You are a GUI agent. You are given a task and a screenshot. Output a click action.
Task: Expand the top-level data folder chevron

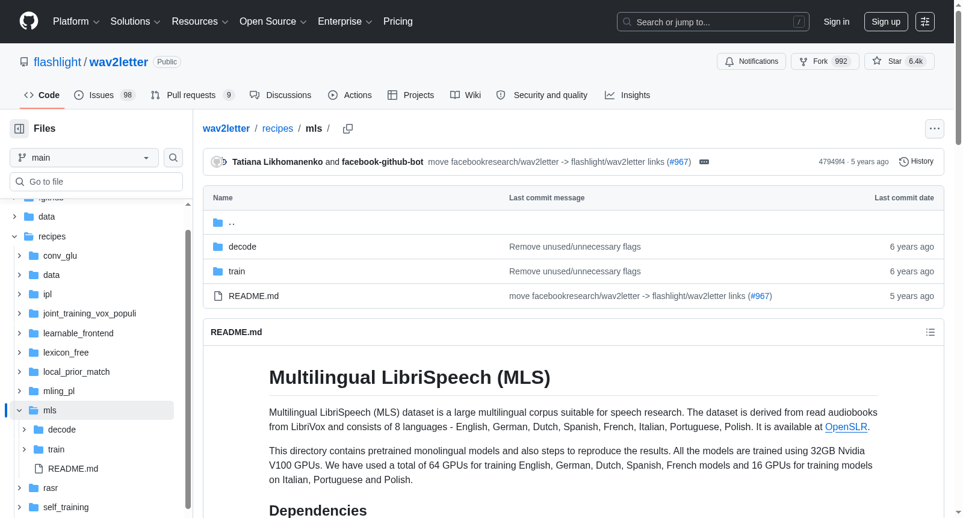(x=14, y=217)
